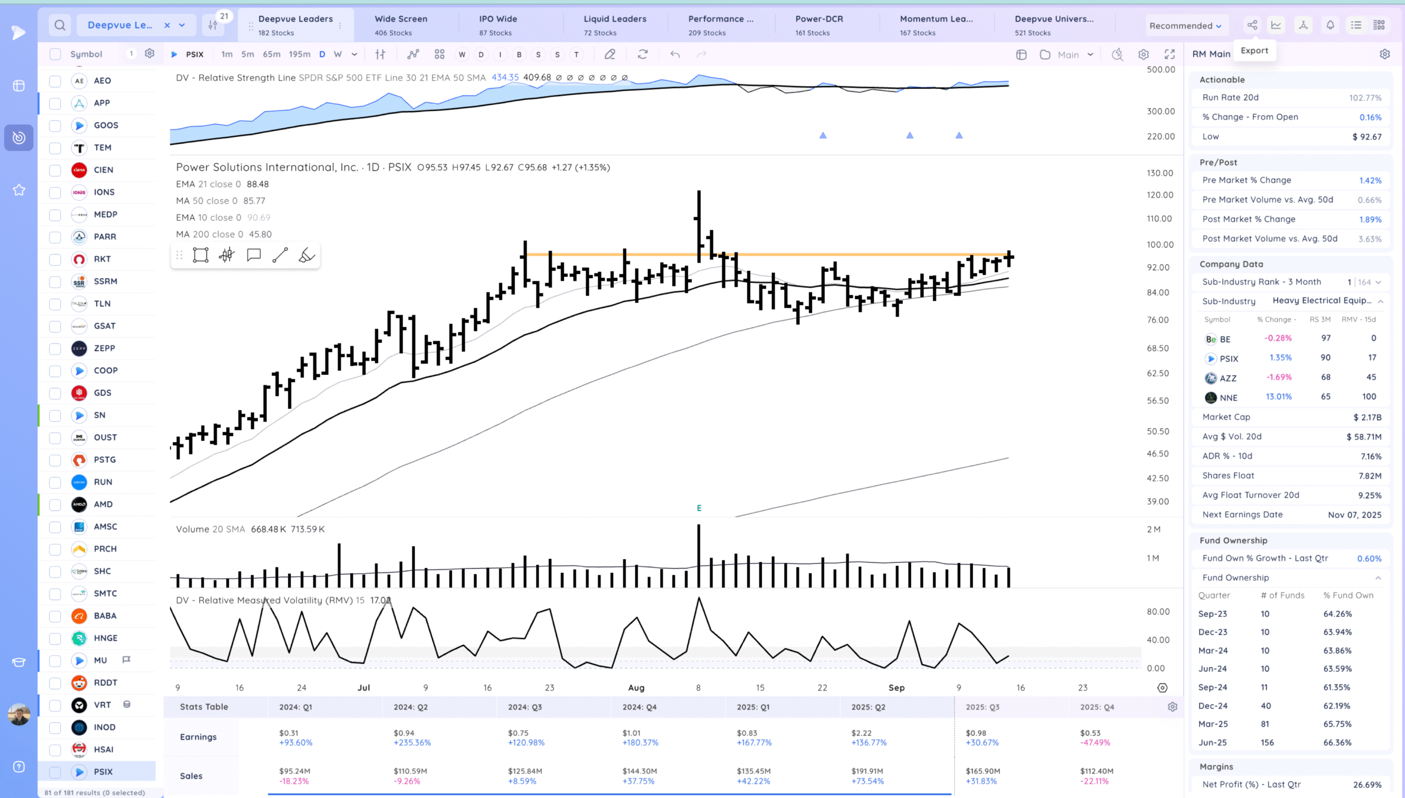Select the pencil drawing tool icon
This screenshot has height=798, width=1405.
(x=610, y=54)
